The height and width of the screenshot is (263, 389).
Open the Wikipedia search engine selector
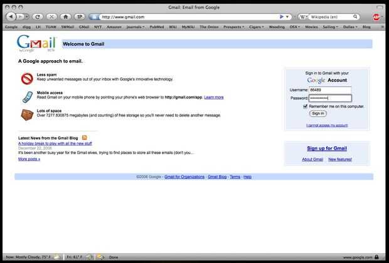(x=303, y=17)
